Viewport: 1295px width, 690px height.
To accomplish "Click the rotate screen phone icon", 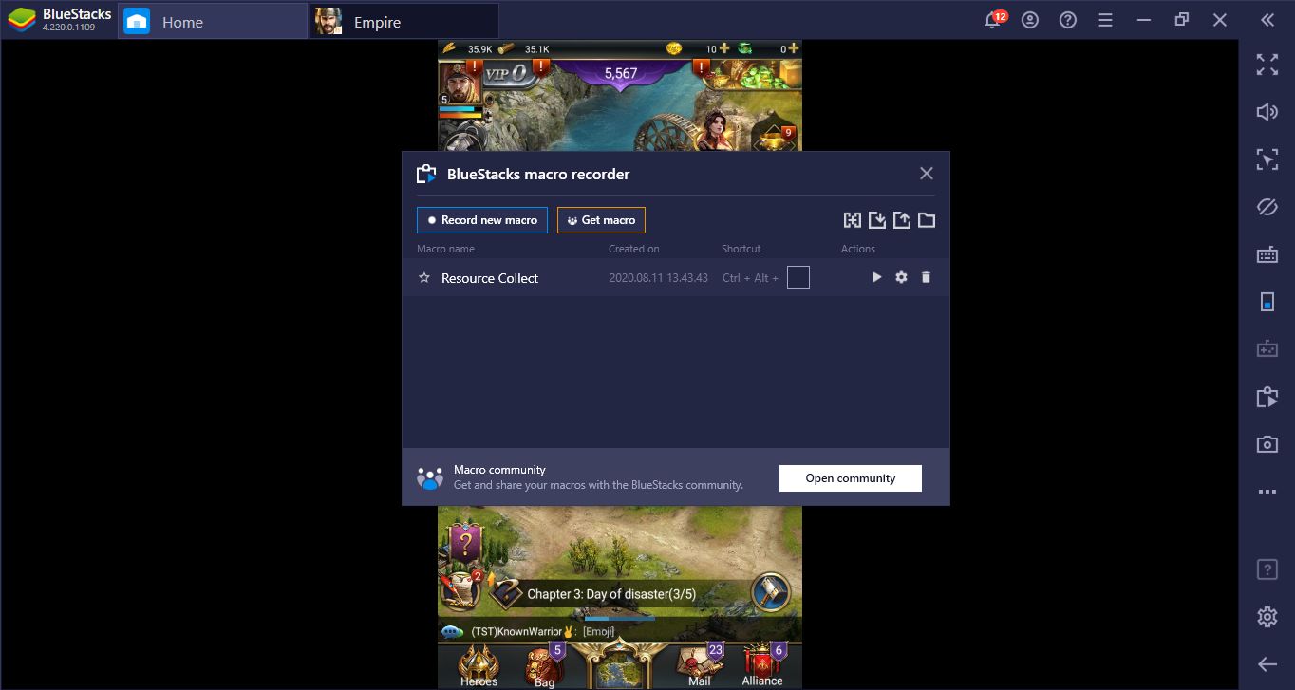I will click(x=1267, y=302).
